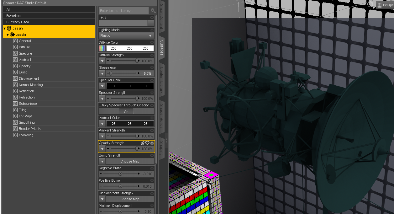The image size is (394, 214).
Task: Favorite Opacity Strength with heart icon
Action: pyautogui.click(x=147, y=143)
